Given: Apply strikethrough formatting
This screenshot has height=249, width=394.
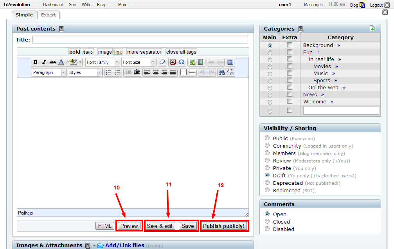Looking at the screenshot, I should (x=53, y=62).
